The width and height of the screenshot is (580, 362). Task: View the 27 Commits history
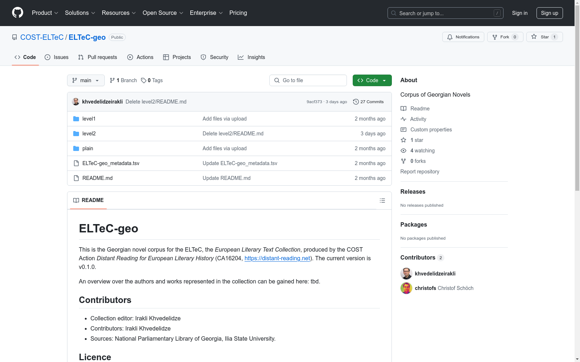(x=368, y=102)
